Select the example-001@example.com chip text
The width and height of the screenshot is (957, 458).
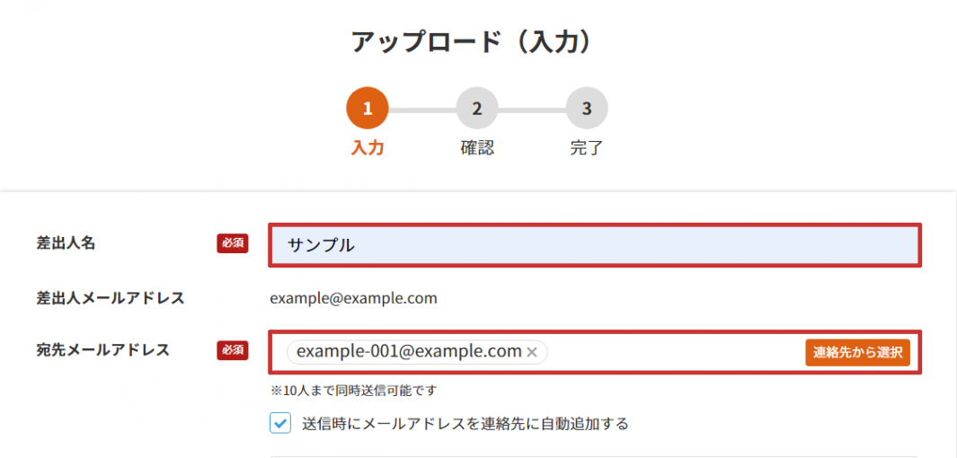click(409, 352)
